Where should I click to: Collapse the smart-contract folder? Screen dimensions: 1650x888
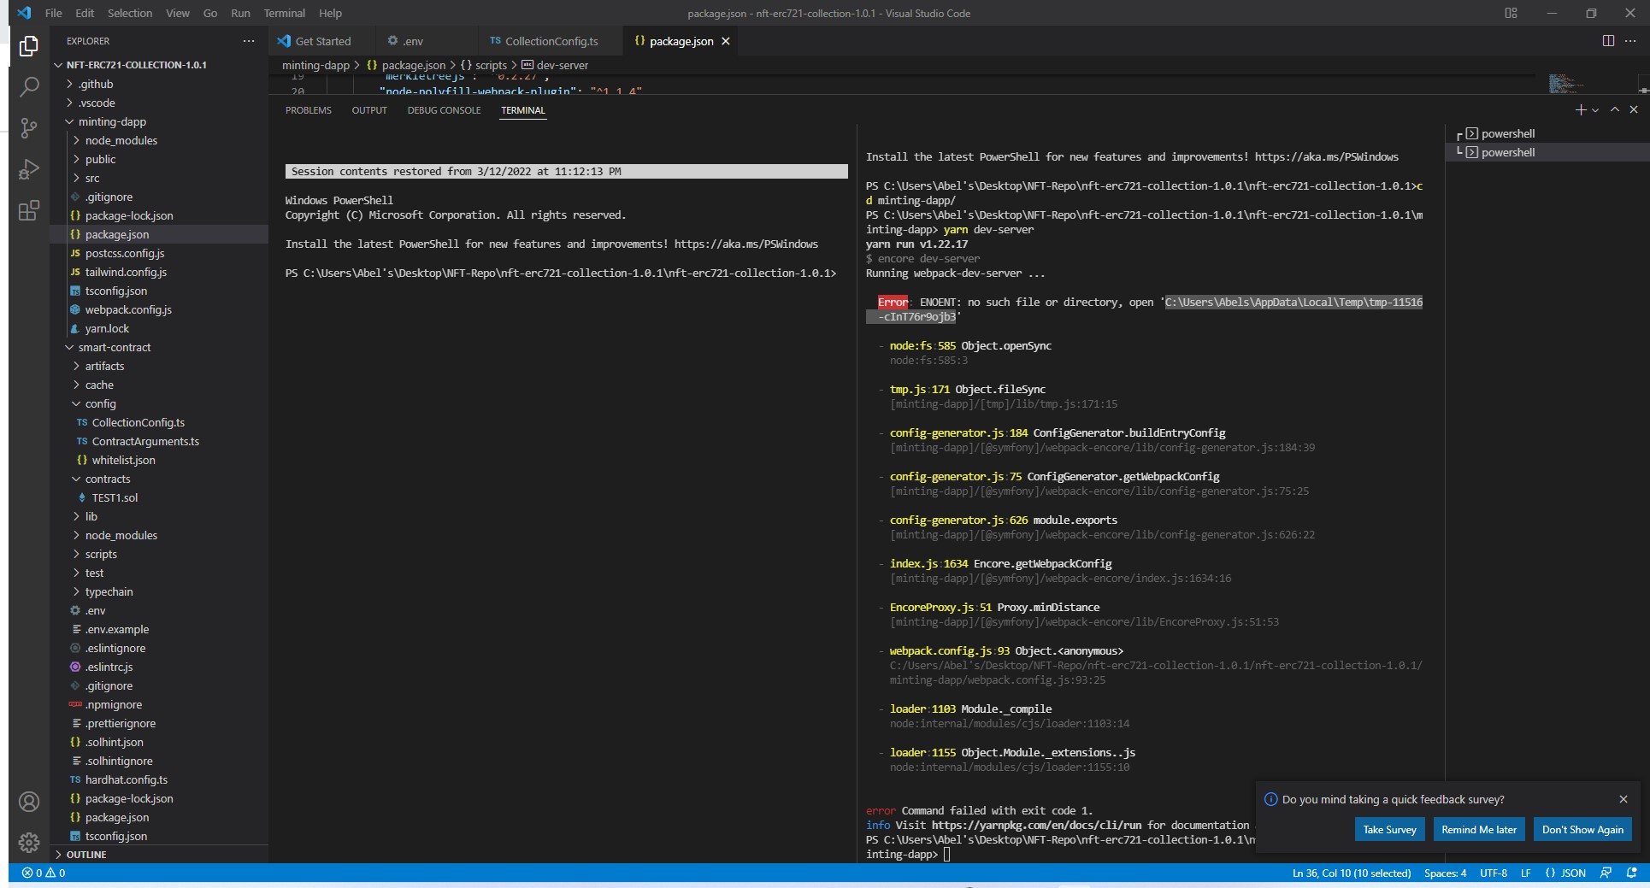click(115, 347)
